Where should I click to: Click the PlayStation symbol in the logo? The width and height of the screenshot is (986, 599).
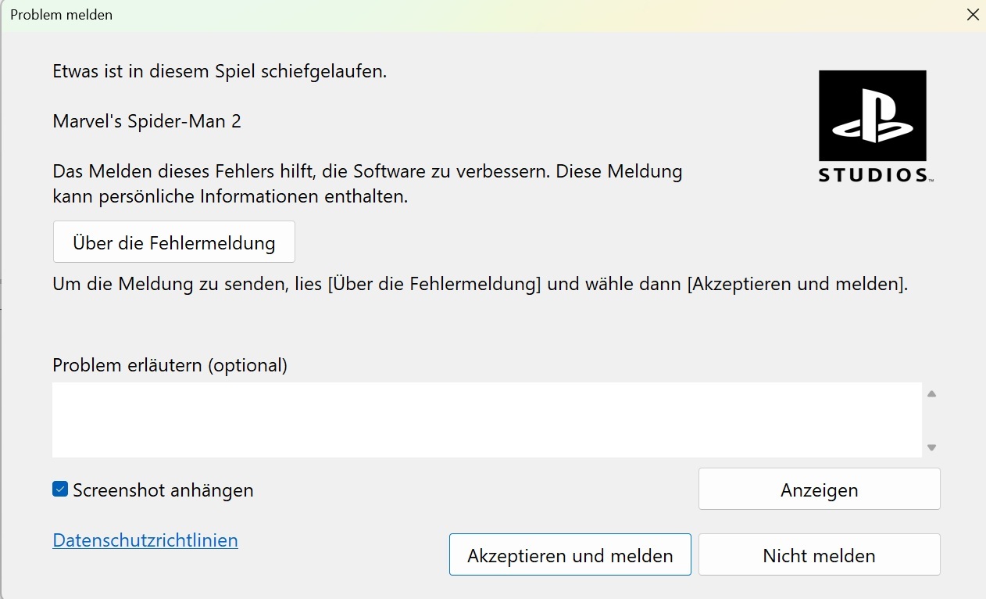tap(872, 117)
